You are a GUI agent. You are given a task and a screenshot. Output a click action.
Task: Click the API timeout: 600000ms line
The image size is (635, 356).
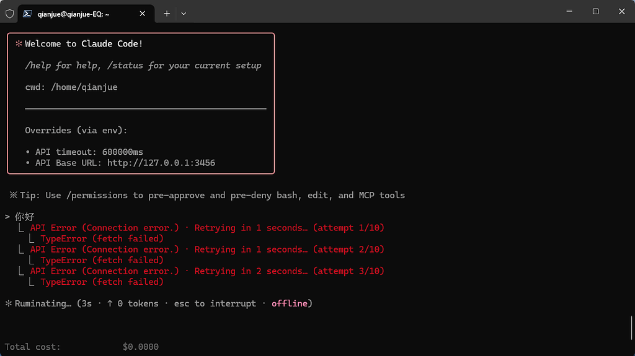(x=84, y=152)
